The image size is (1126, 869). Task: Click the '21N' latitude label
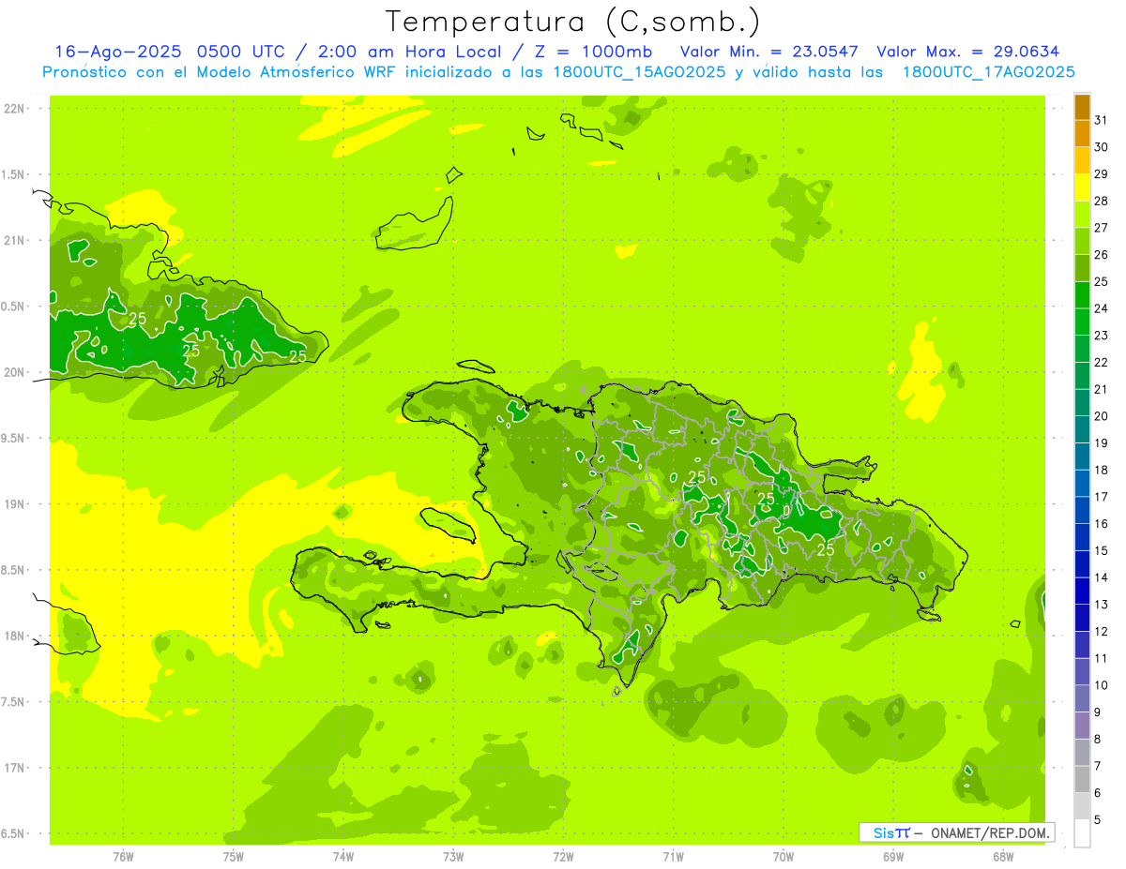pyautogui.click(x=14, y=241)
